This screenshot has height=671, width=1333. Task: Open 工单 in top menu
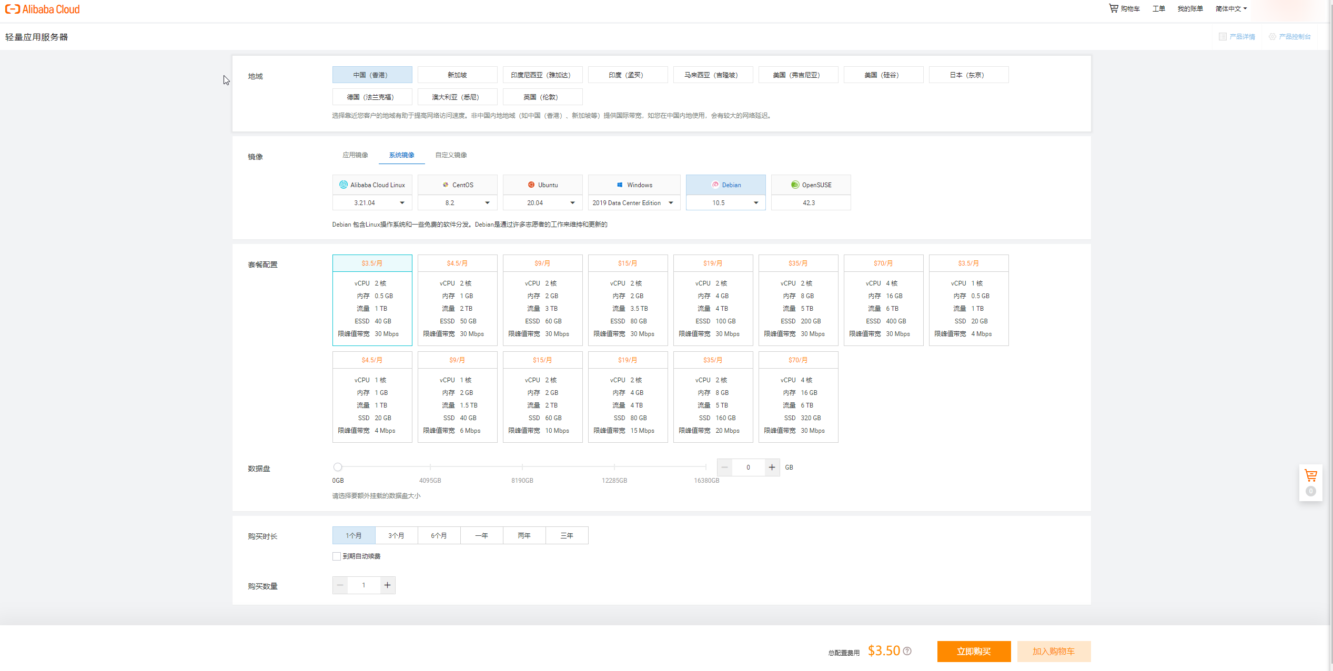[x=1158, y=8]
